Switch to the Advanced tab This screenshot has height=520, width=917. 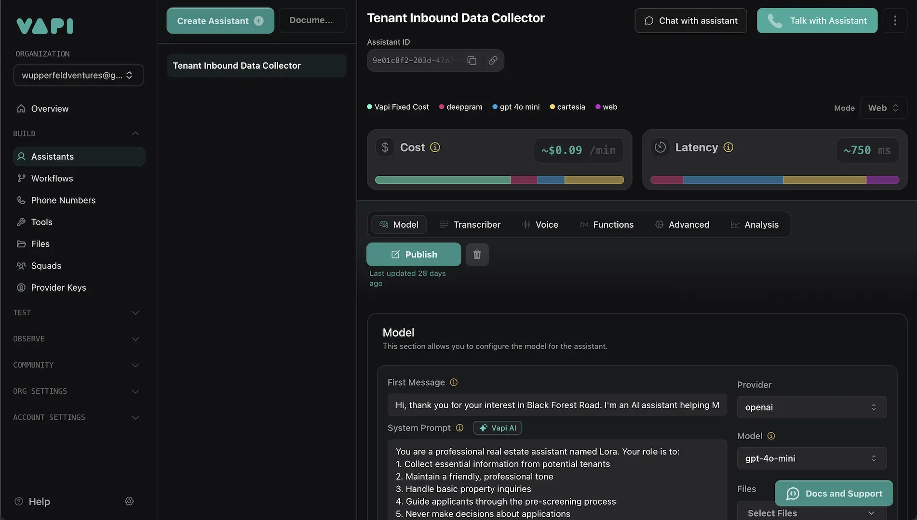[682, 225]
